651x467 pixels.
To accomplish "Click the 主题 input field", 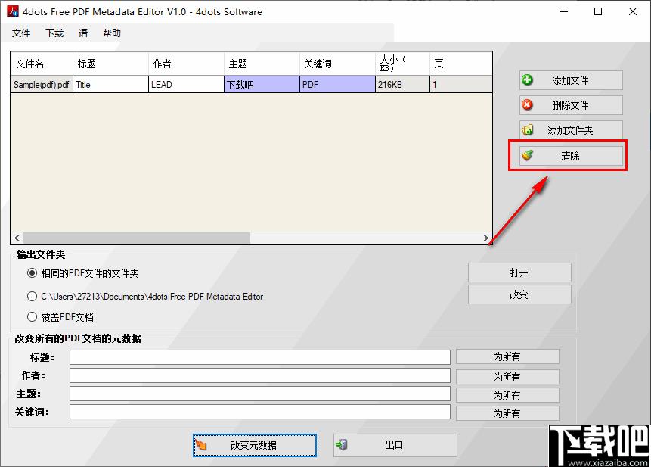I will coord(260,394).
